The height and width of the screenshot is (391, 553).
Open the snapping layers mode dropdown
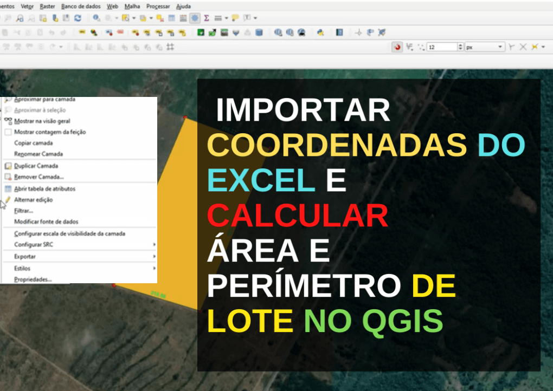pyautogui.click(x=409, y=47)
